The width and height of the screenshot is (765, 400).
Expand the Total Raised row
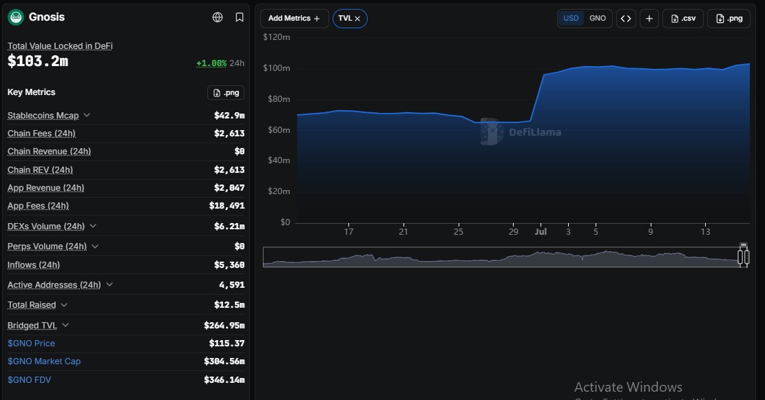(x=64, y=305)
